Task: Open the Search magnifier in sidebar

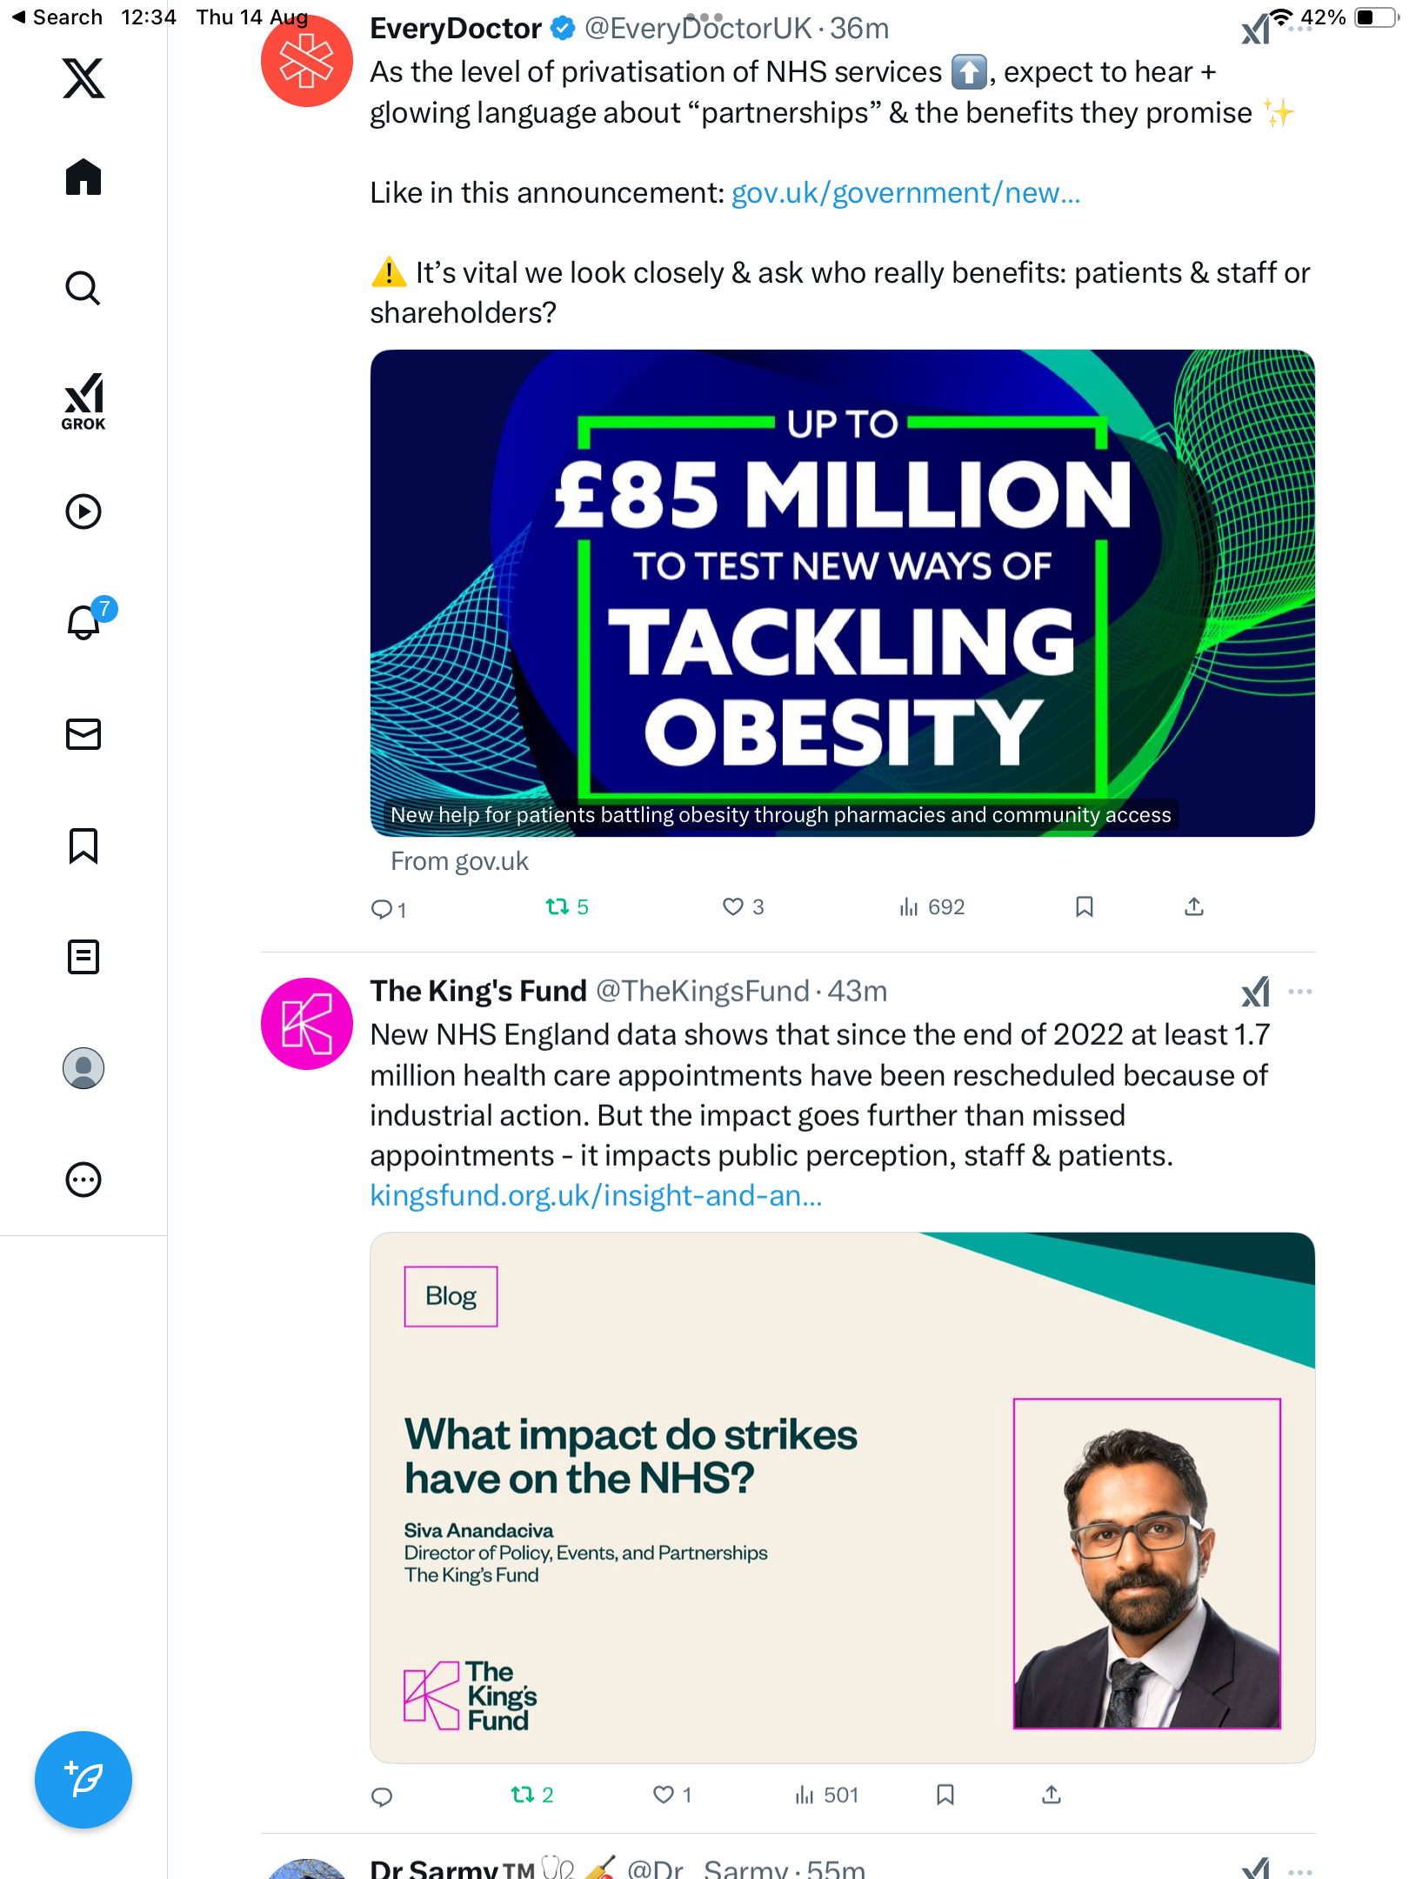Action: (83, 289)
